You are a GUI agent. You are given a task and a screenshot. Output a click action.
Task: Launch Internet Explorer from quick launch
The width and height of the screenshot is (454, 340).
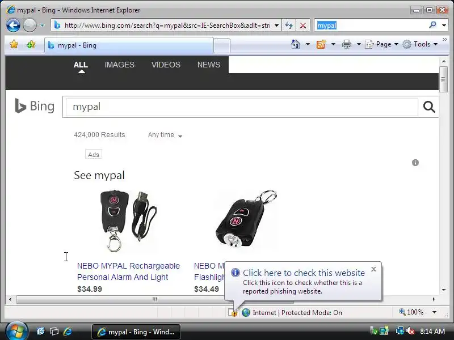coord(68,331)
